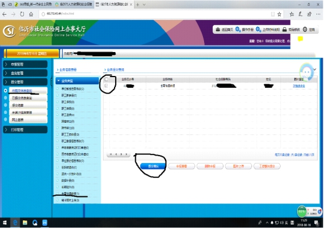The width and height of the screenshot is (324, 228).
Task: Toggle the select-all checkbox in table header
Action: pos(106,80)
